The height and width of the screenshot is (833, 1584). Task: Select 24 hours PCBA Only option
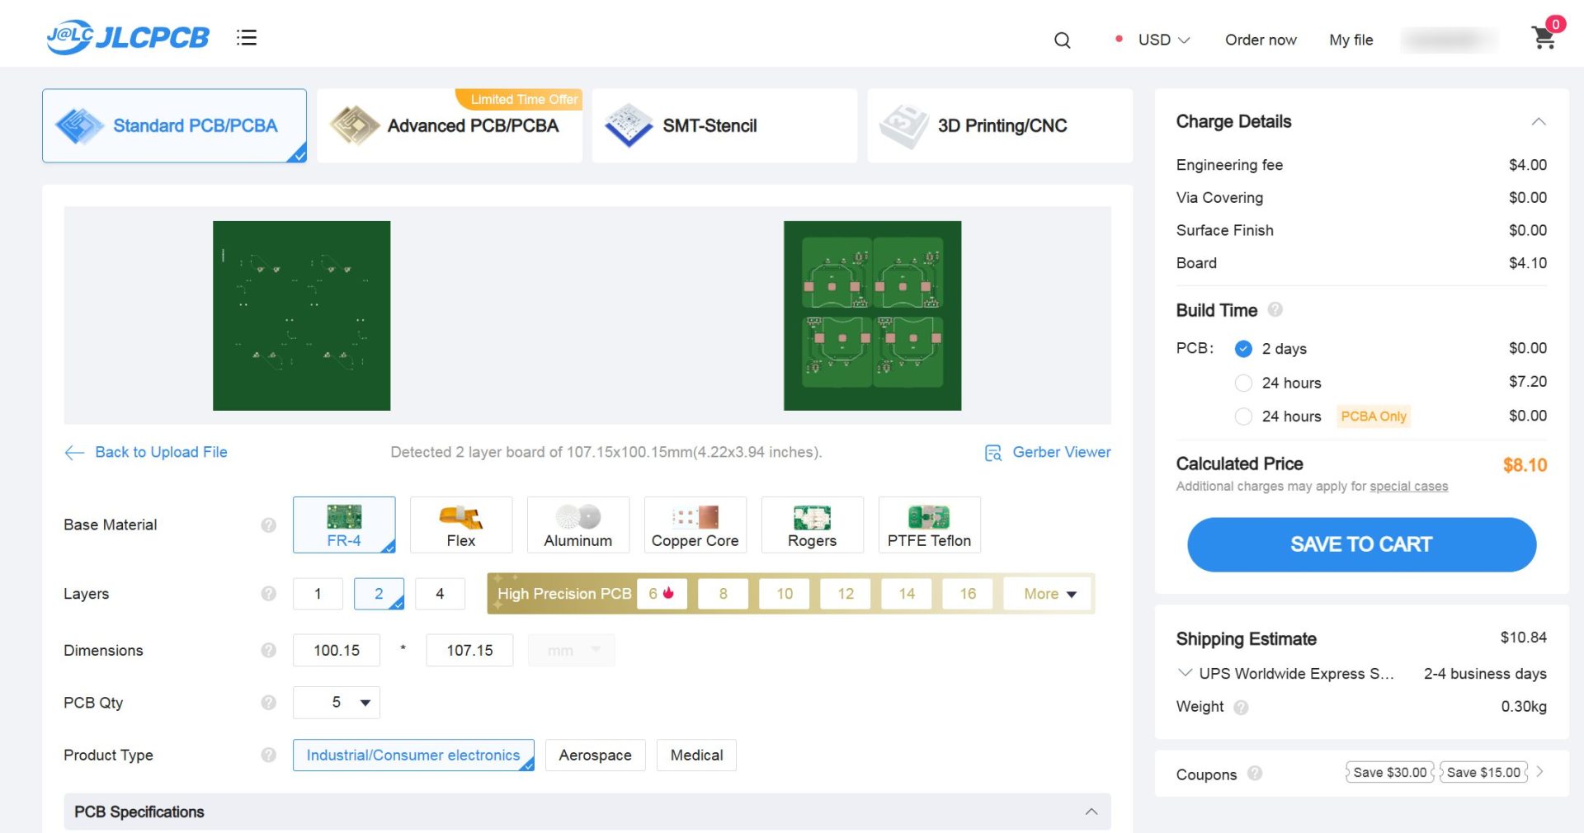1243,416
